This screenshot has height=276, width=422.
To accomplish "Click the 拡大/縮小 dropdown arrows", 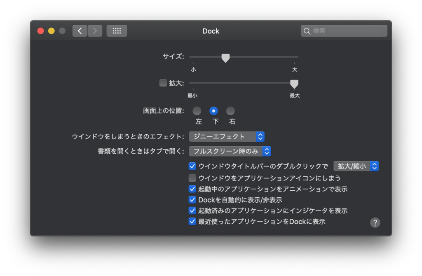I will click(374, 166).
